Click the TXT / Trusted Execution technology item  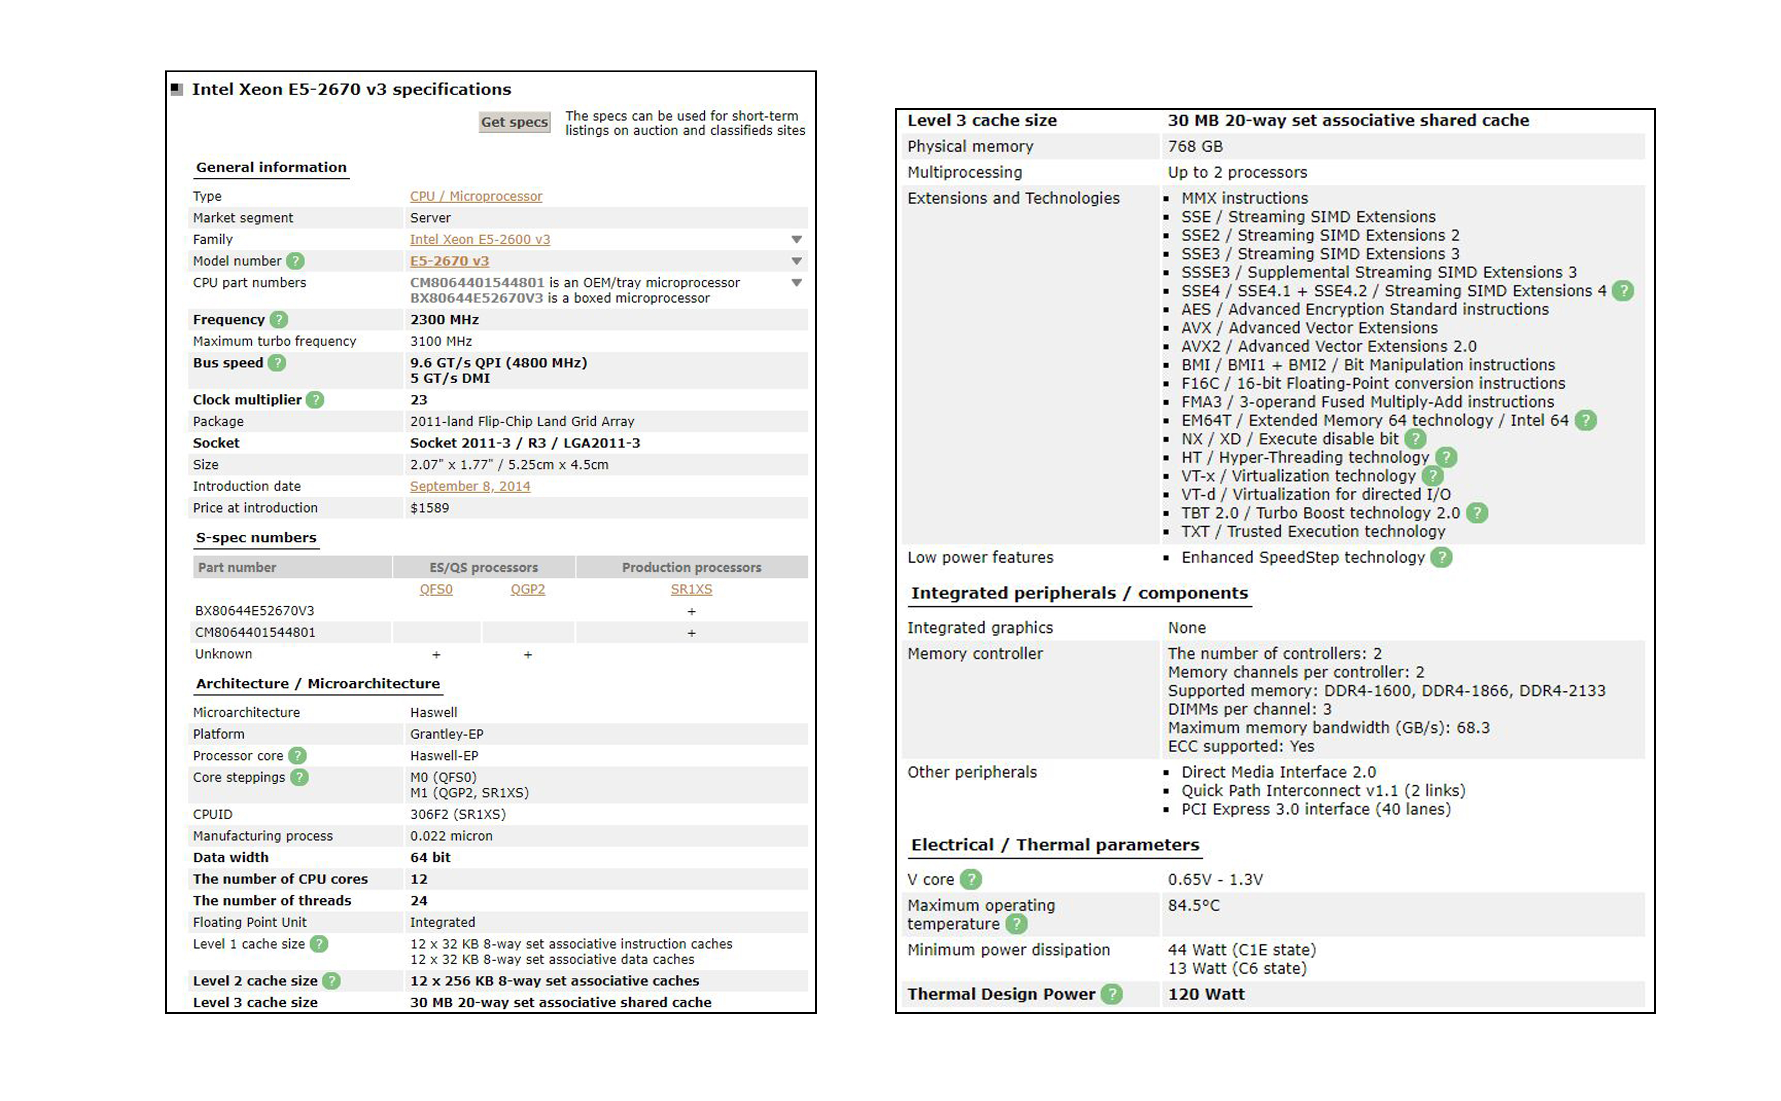click(x=1313, y=531)
